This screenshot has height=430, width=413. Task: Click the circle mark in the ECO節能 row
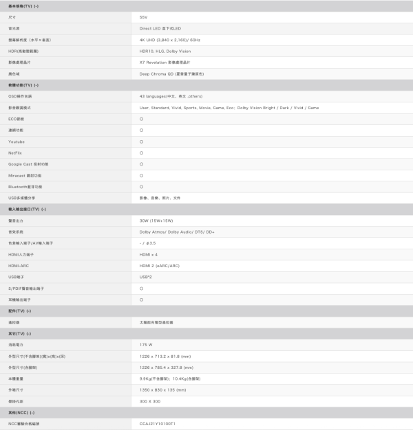[141, 119]
